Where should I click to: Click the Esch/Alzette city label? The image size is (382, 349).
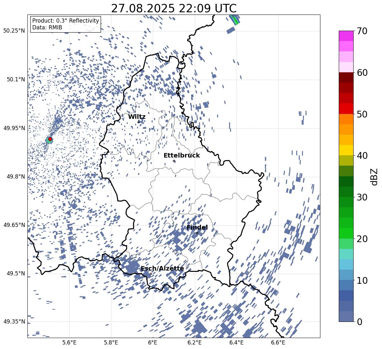click(x=163, y=269)
